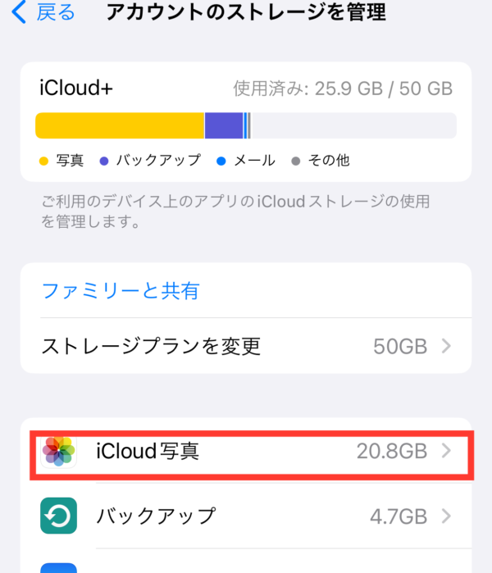Tap the 使用済み 25.9 GB usage text

pyautogui.click(x=343, y=89)
